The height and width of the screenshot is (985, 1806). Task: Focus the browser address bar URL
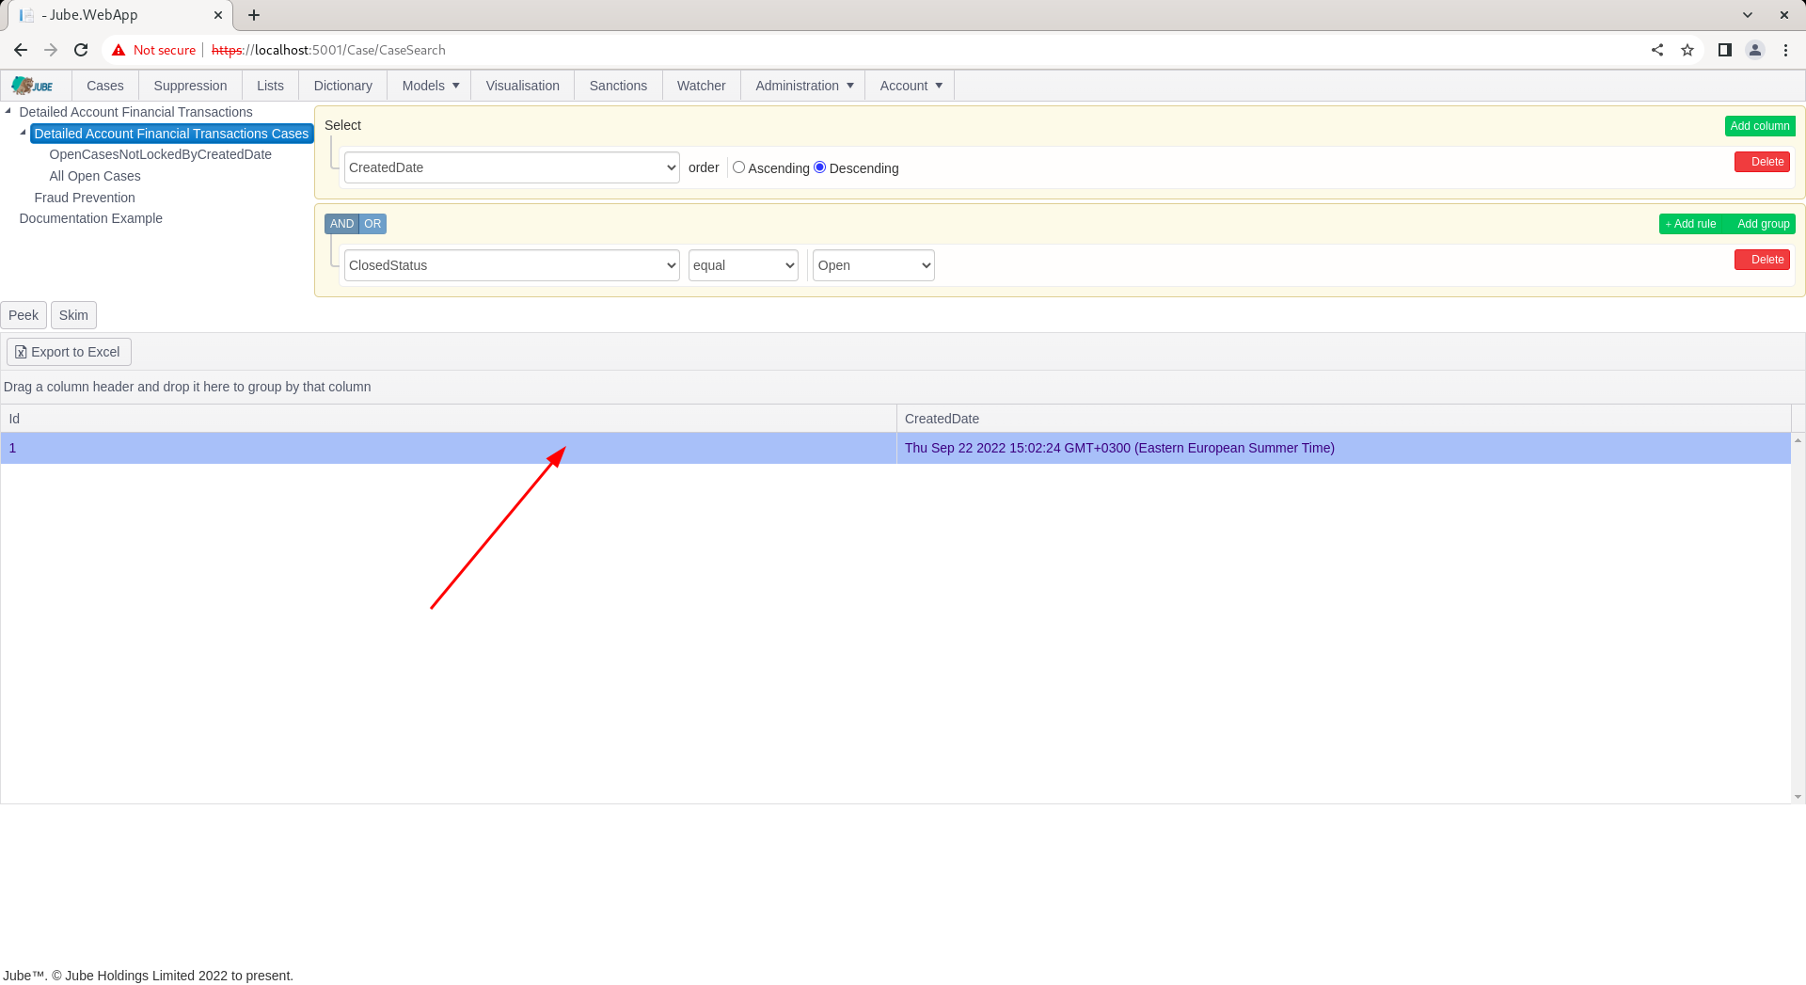click(328, 50)
